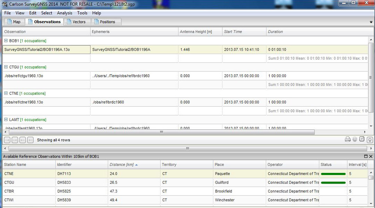The image size is (375, 208).
Task: Sort by Distance [km] column header
Action: pos(122,165)
